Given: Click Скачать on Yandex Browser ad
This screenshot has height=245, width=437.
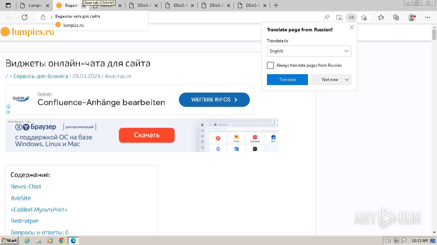Looking at the screenshot, I should (x=147, y=135).
